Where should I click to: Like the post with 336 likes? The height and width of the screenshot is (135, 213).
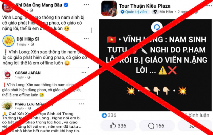click(x=118, y=126)
